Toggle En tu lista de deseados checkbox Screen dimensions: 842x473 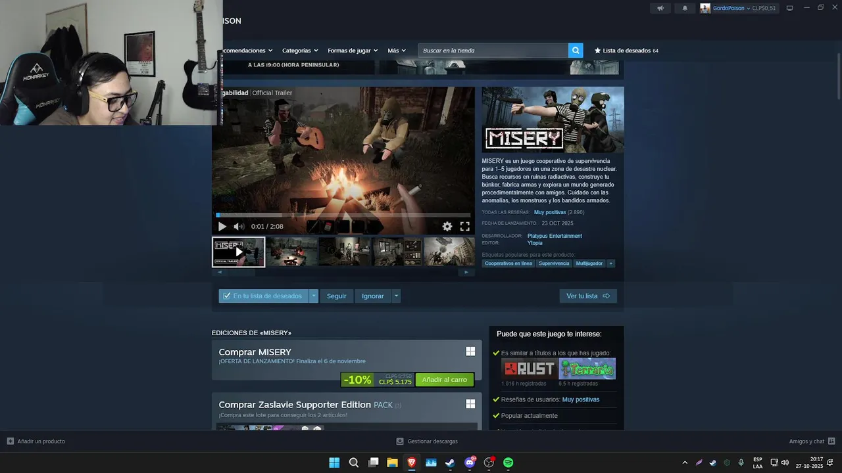pyautogui.click(x=226, y=296)
